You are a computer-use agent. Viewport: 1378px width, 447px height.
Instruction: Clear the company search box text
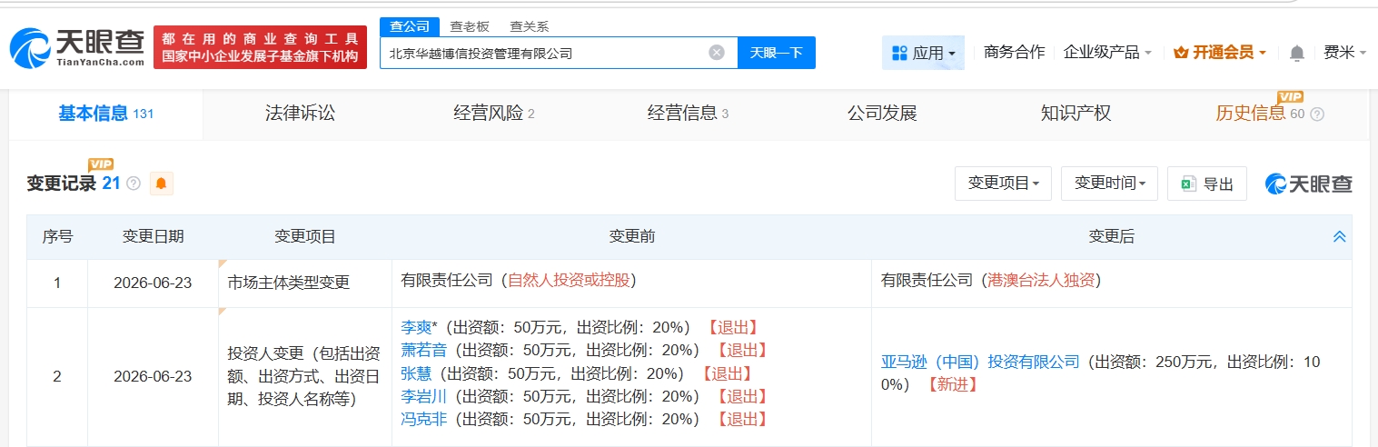[717, 53]
